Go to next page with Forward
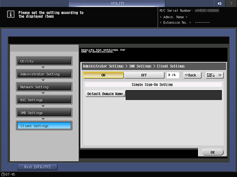Screen dimensions: 237x177 point(214,75)
